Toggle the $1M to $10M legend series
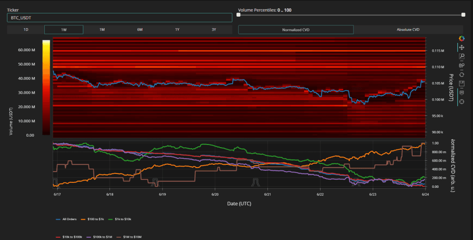 (129, 237)
